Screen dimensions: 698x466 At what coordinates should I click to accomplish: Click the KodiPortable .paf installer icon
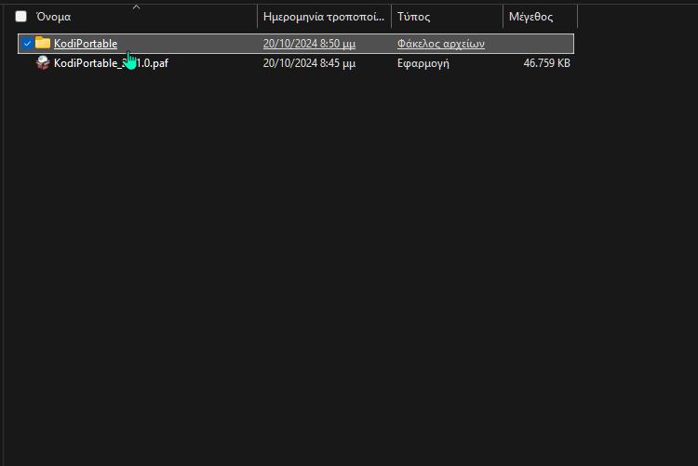click(x=43, y=62)
